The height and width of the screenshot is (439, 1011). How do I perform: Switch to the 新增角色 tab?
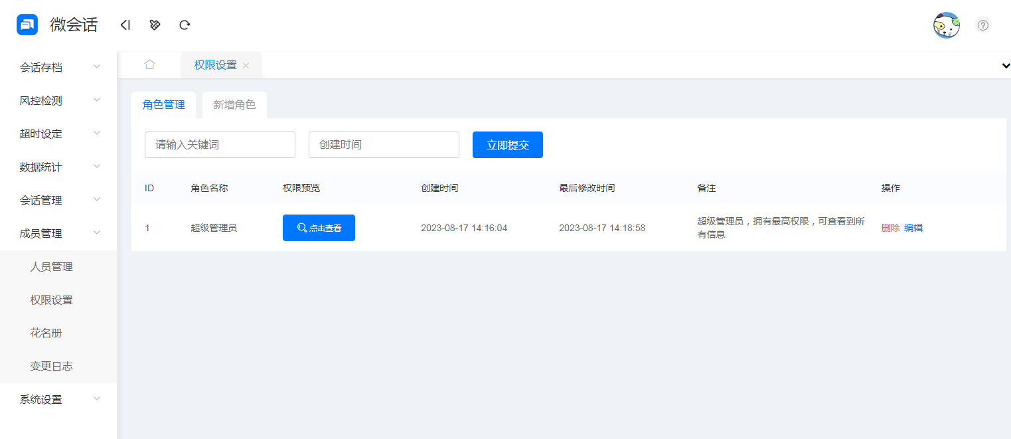coord(234,104)
